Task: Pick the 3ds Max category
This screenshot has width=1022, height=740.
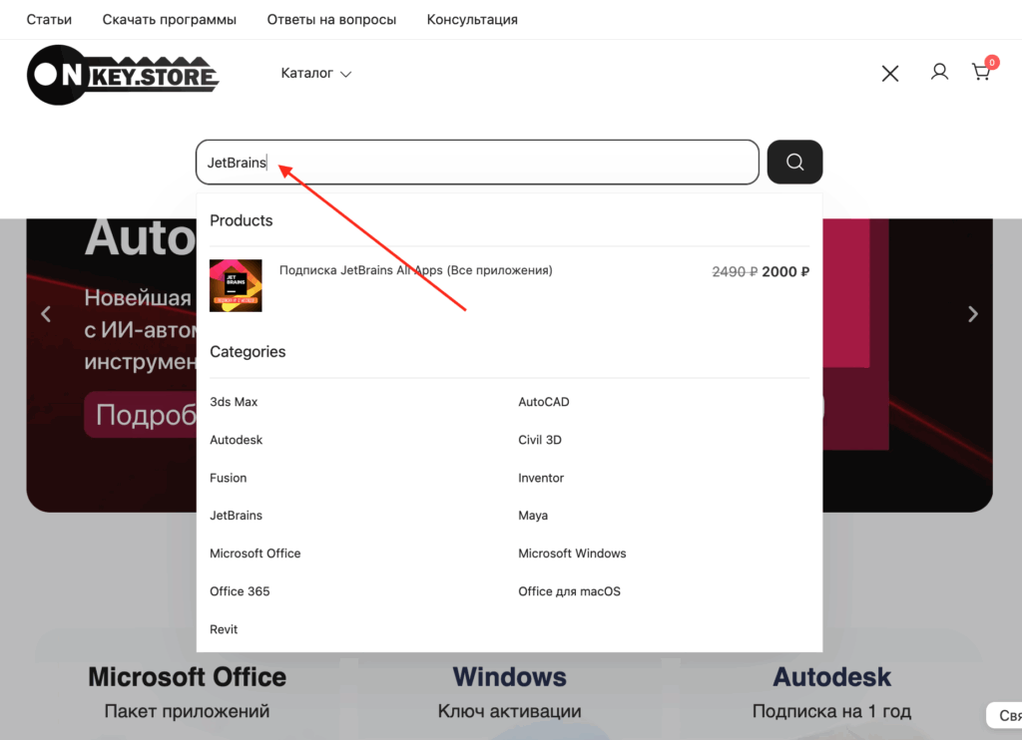Action: 234,402
